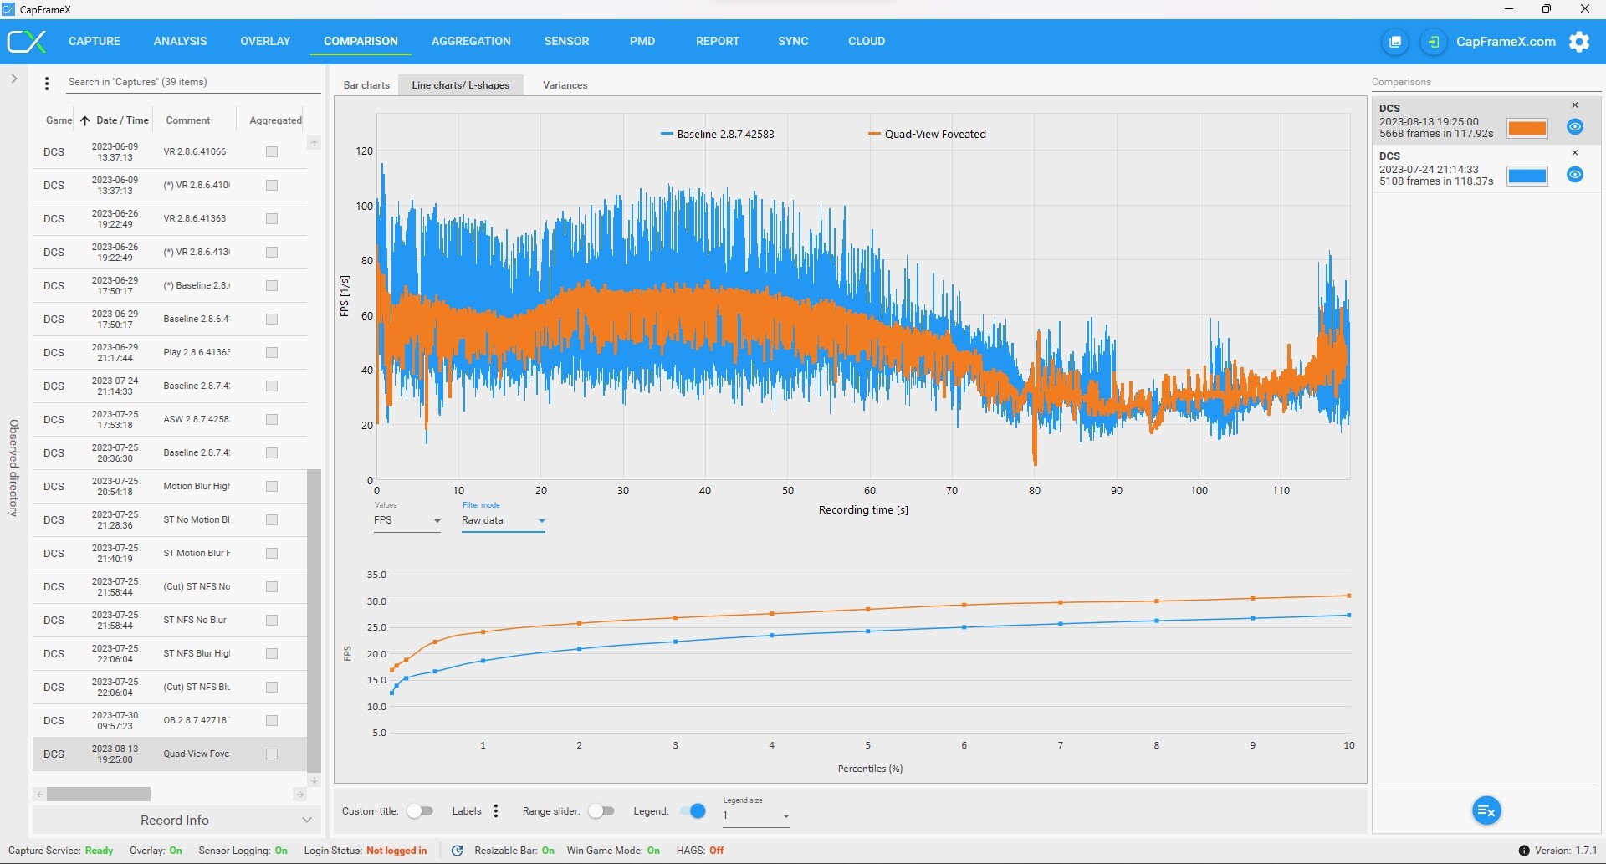Open the captures list three-dot menu
Image resolution: width=1606 pixels, height=864 pixels.
47,83
